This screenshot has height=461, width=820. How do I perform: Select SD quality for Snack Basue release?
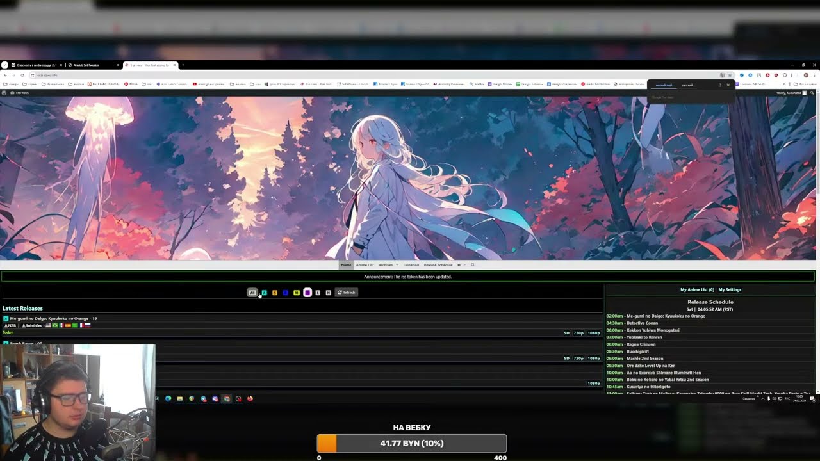[566, 359]
